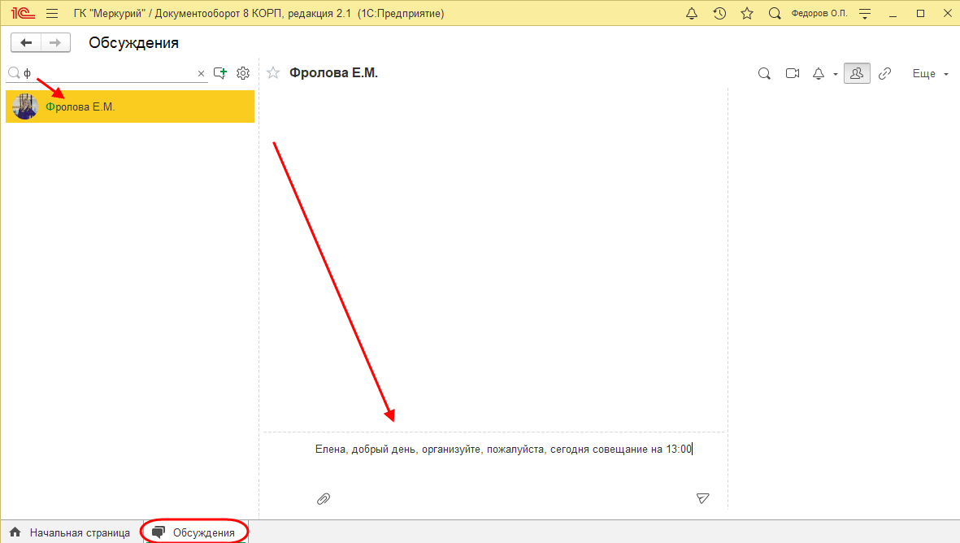960x543 pixels.
Task: Select the Фролова Е.М. conversation
Action: [130, 106]
